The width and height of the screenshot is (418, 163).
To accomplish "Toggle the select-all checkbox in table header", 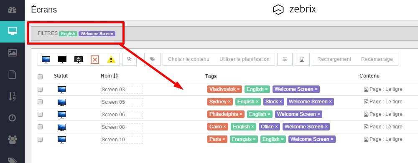I will [x=40, y=77].
